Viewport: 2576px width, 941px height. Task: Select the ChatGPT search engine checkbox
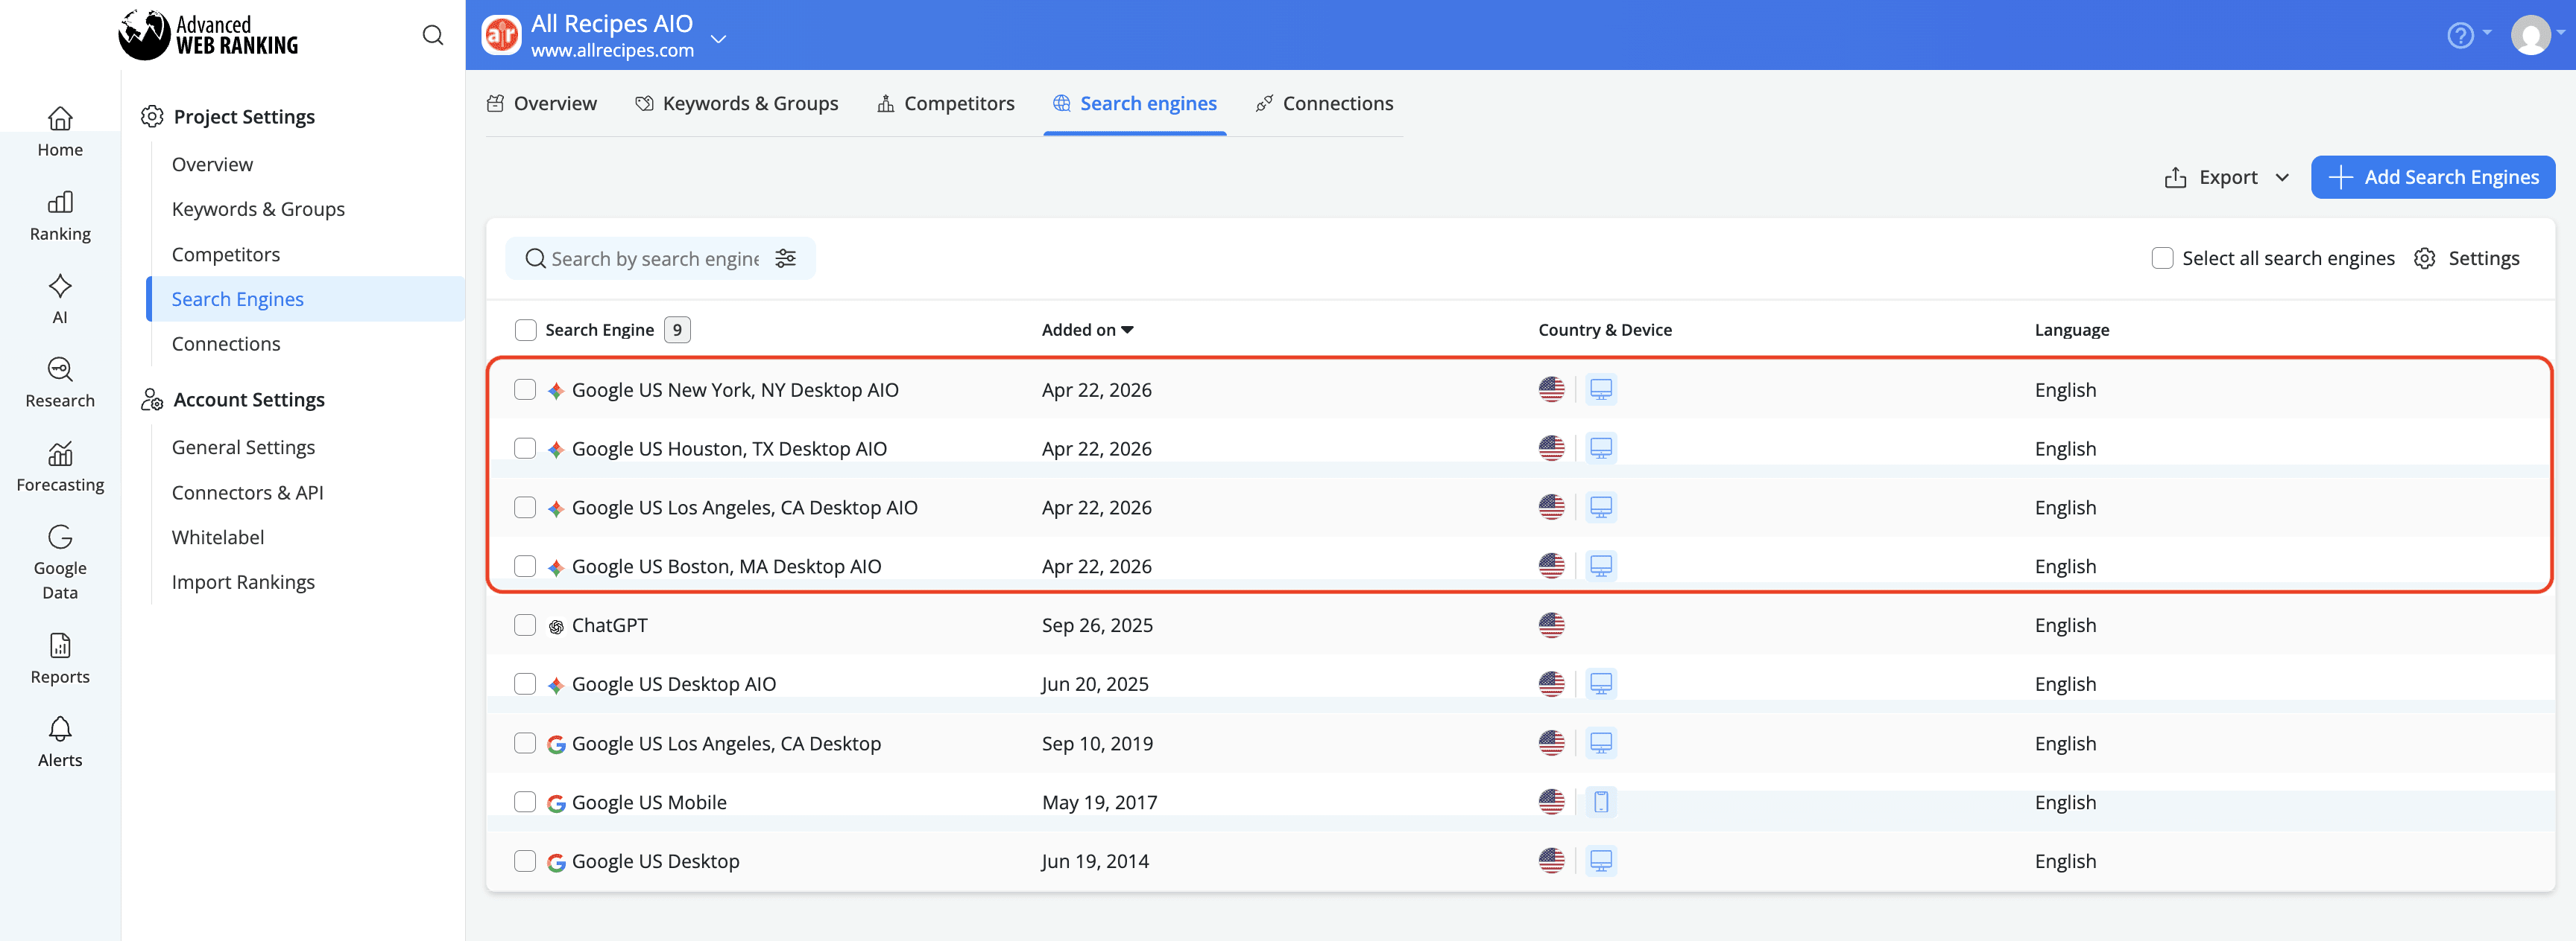tap(525, 625)
